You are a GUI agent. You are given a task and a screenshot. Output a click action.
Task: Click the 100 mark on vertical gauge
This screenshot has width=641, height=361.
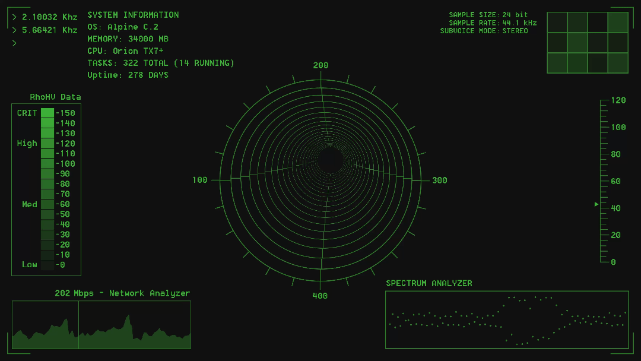point(618,128)
